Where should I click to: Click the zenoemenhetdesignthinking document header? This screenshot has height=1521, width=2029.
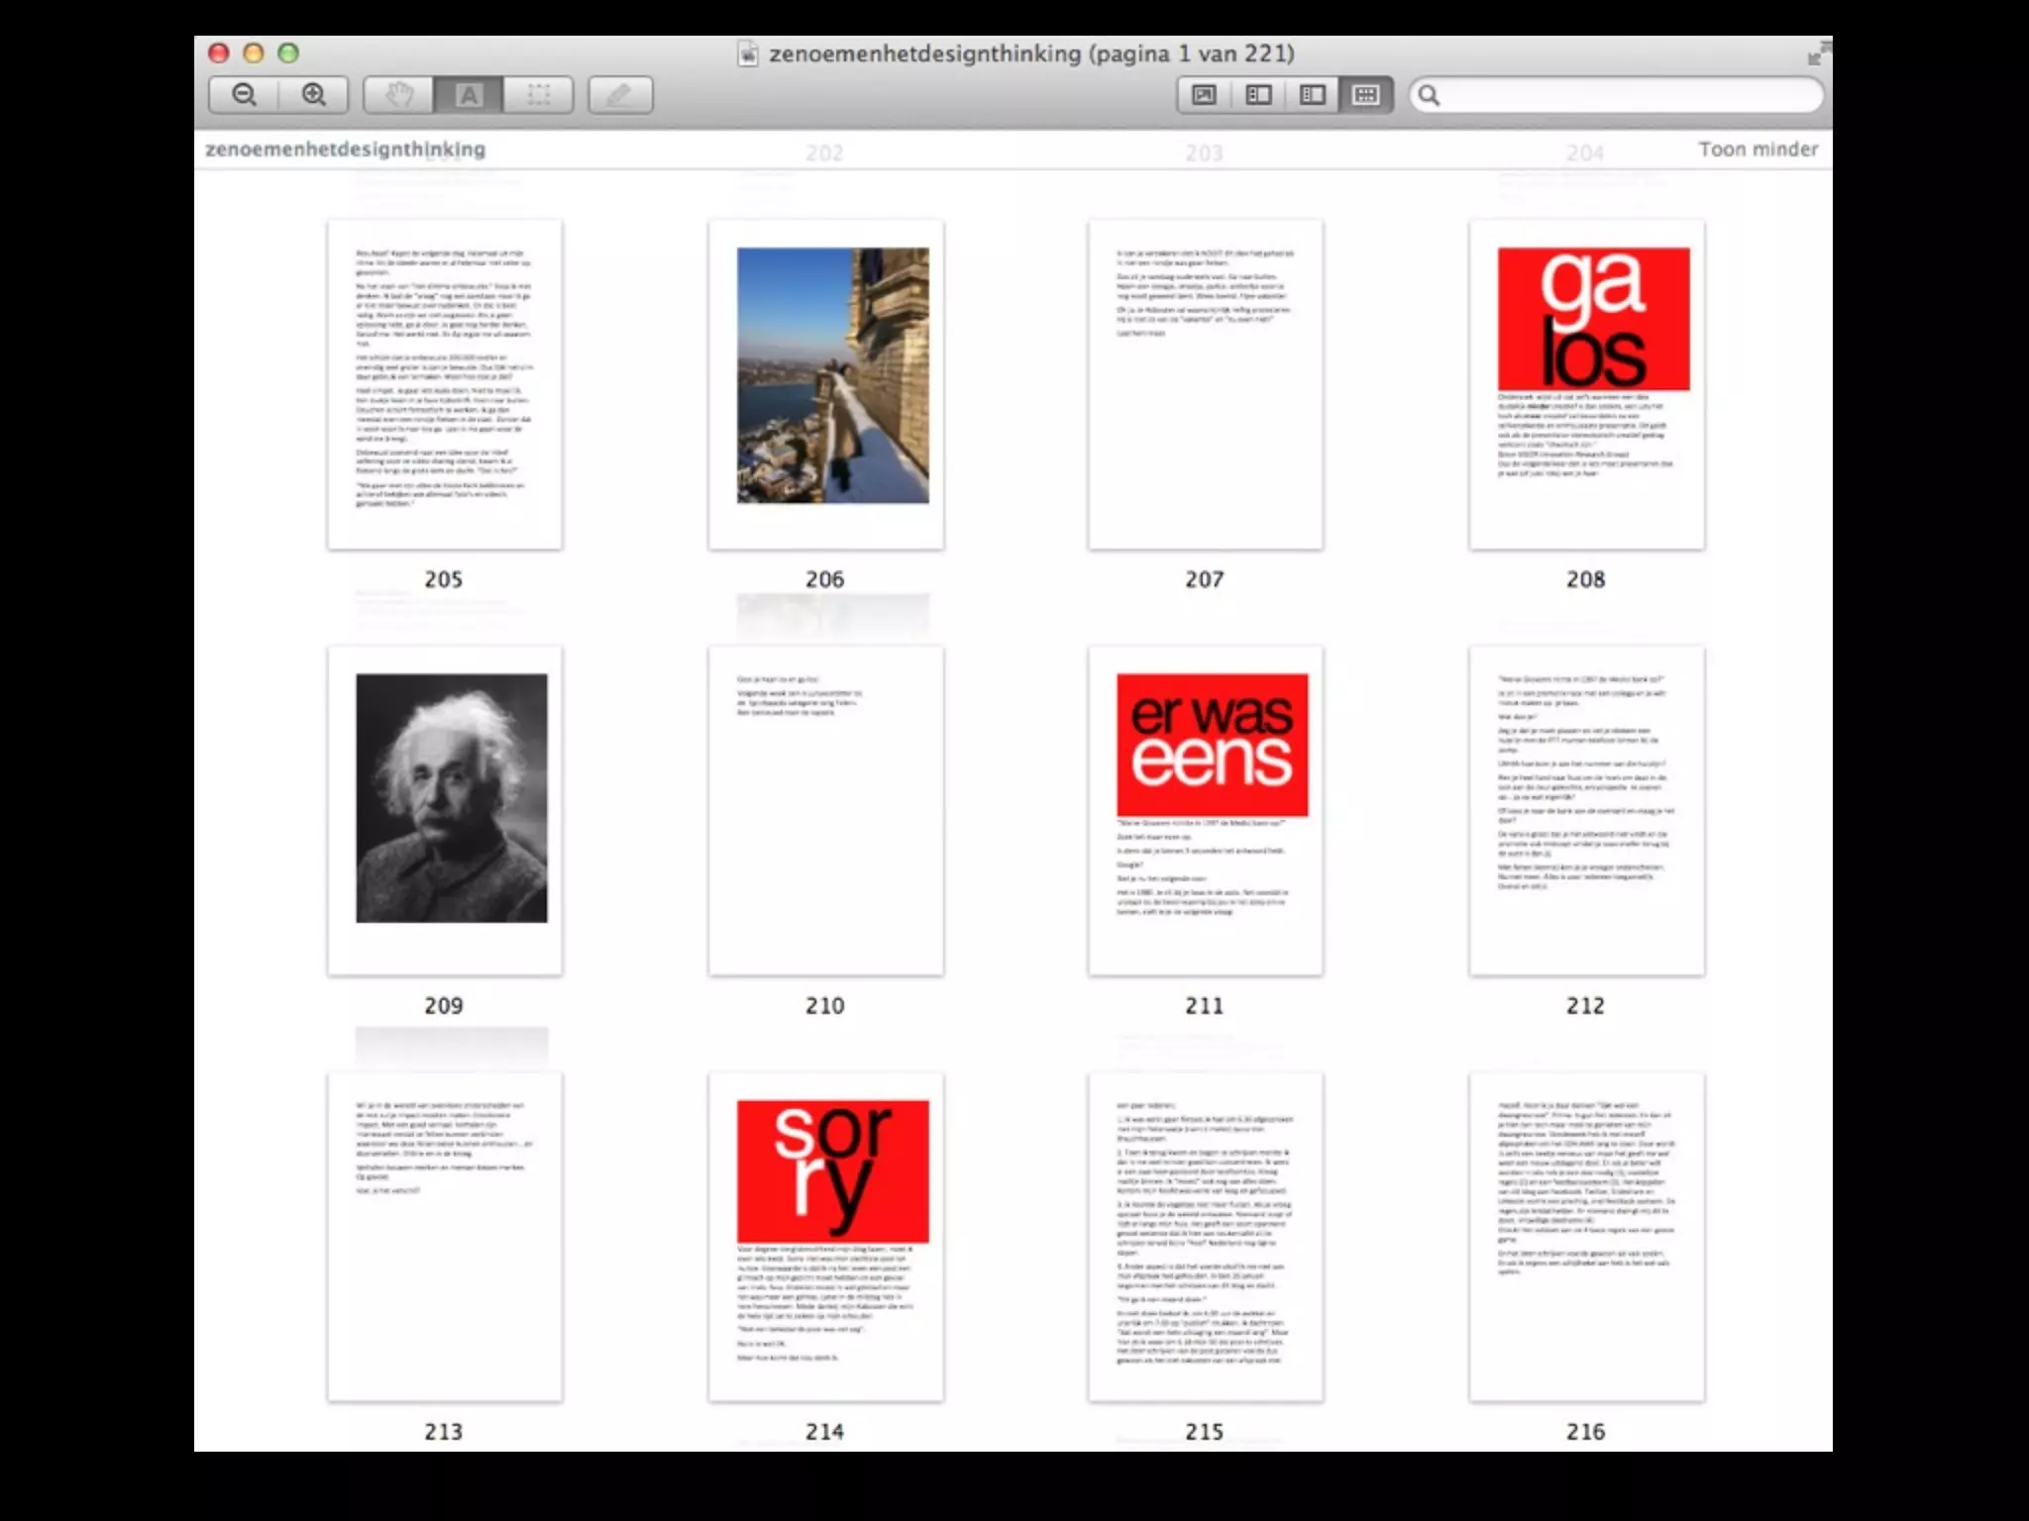point(345,150)
